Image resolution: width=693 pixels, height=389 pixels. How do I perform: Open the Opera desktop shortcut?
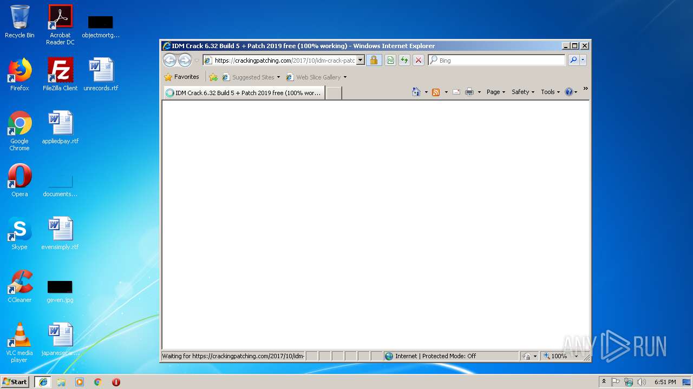coord(19,180)
